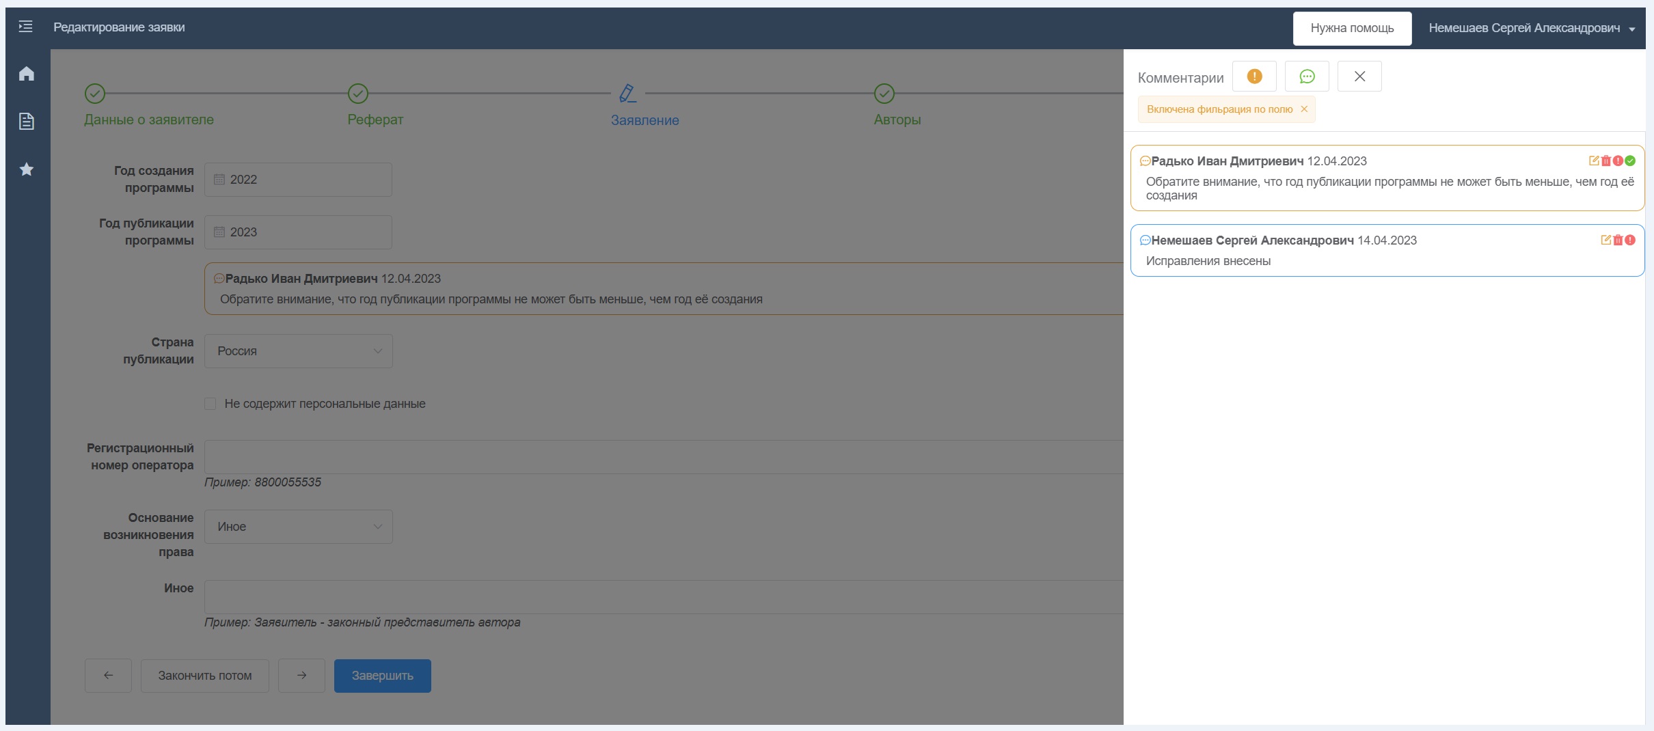
Task: Expand the Страна публикации dropdown
Action: [x=299, y=351]
